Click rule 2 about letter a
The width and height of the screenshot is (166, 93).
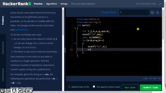click(34, 52)
